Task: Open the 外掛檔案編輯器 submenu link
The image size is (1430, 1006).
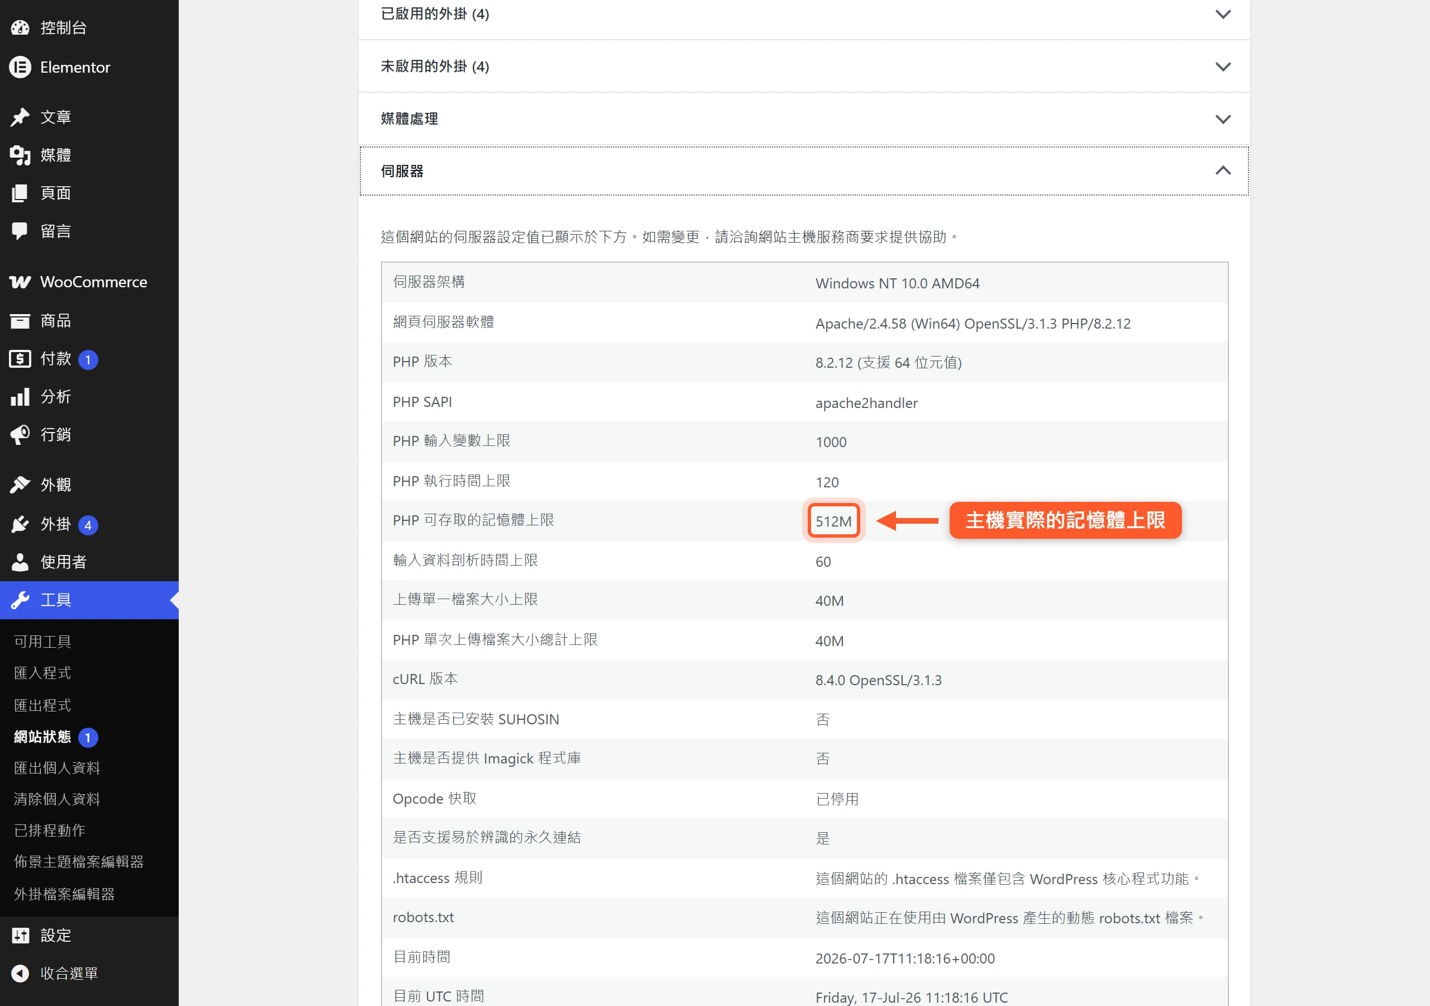Action: 64,894
